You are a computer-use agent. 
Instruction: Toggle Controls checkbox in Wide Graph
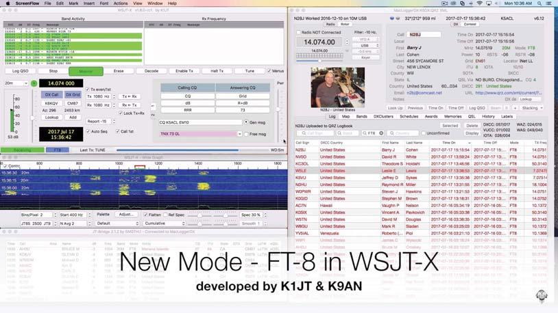pos(5,166)
